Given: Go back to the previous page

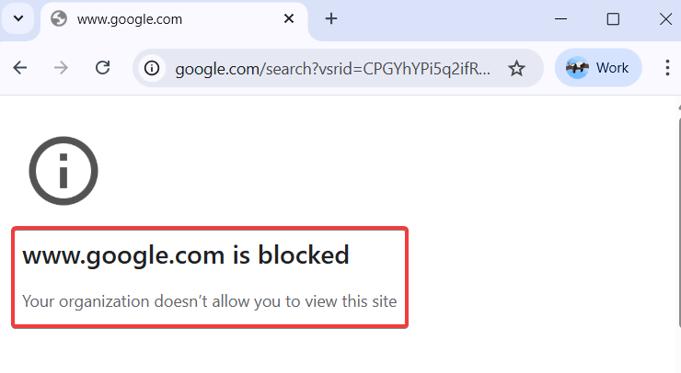Looking at the screenshot, I should (x=20, y=68).
